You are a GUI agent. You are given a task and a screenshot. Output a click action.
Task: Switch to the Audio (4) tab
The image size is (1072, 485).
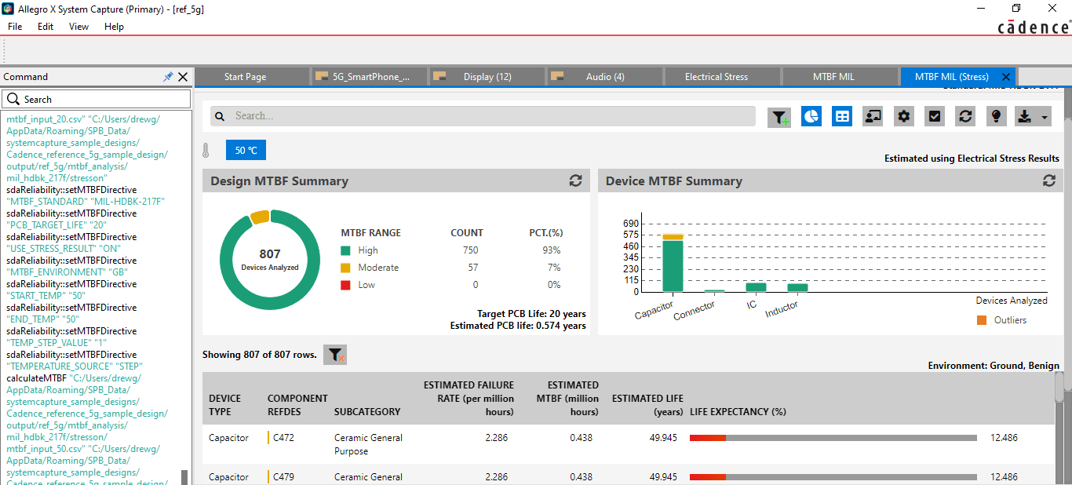point(604,77)
